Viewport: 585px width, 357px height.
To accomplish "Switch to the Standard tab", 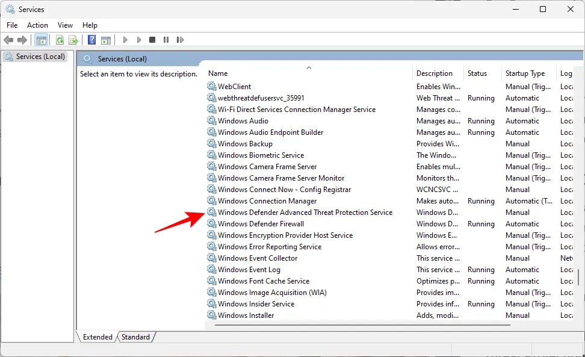I will pos(135,337).
